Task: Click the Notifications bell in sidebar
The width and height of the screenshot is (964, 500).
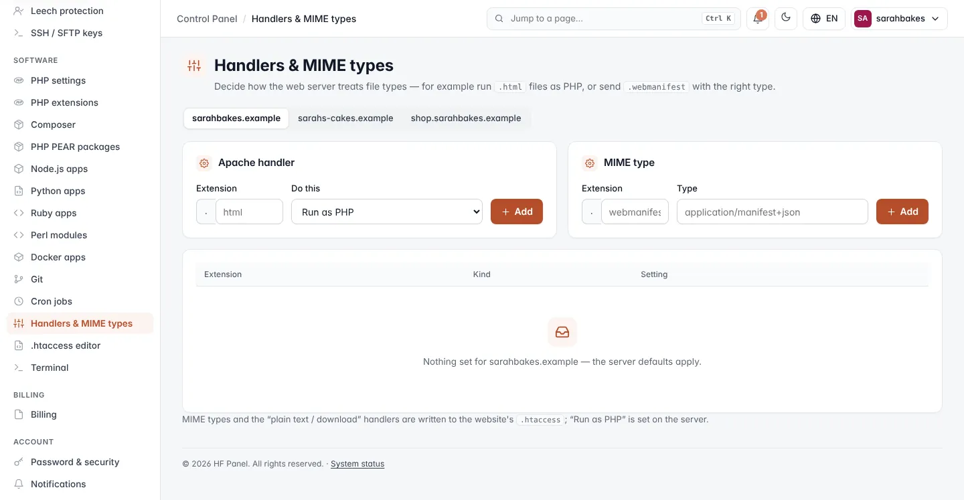Action: (x=19, y=484)
